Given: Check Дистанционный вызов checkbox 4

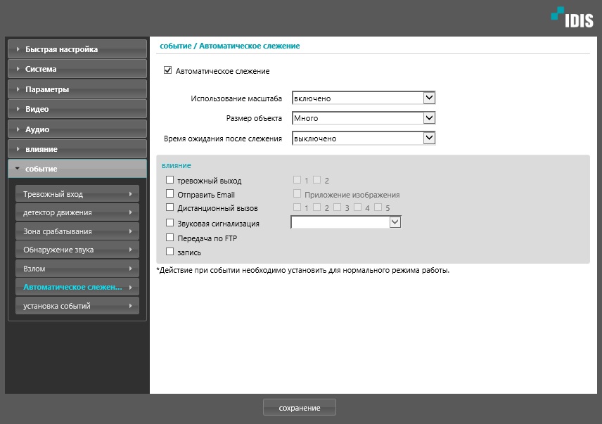Looking at the screenshot, I should click(x=357, y=207).
